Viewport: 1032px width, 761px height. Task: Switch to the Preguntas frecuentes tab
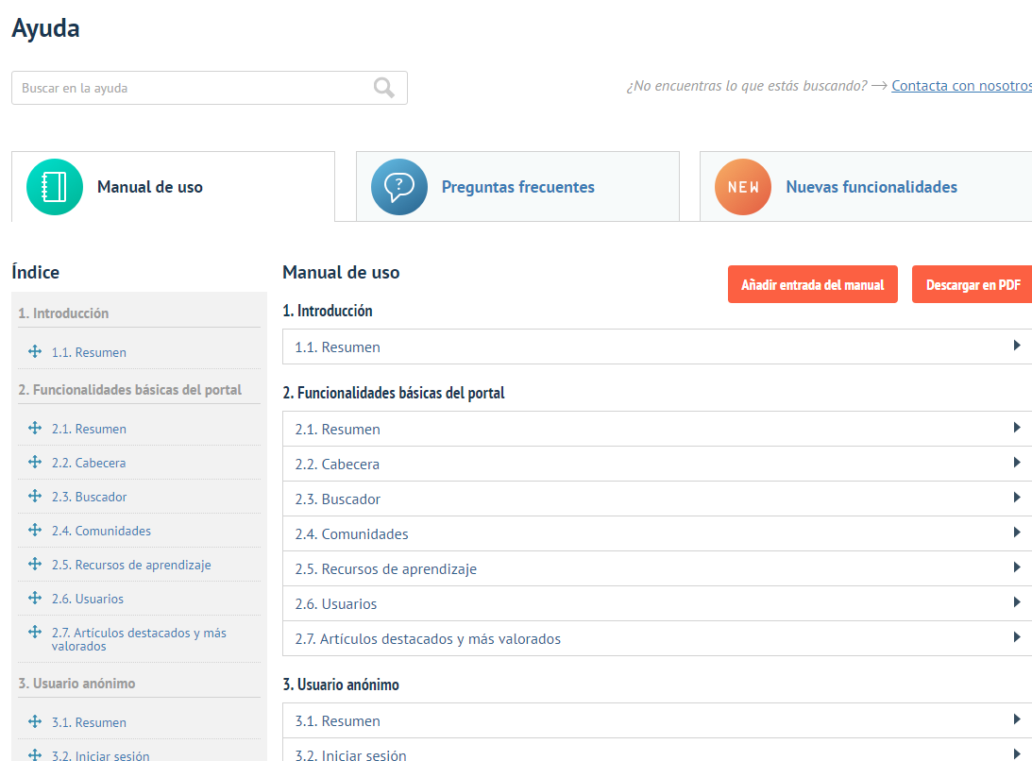click(x=517, y=186)
